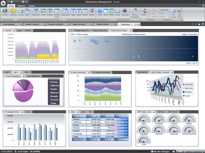Viewport: 205px width, 153px height.
Task: Open the Database ribbon tab
Action: tap(21, 6)
